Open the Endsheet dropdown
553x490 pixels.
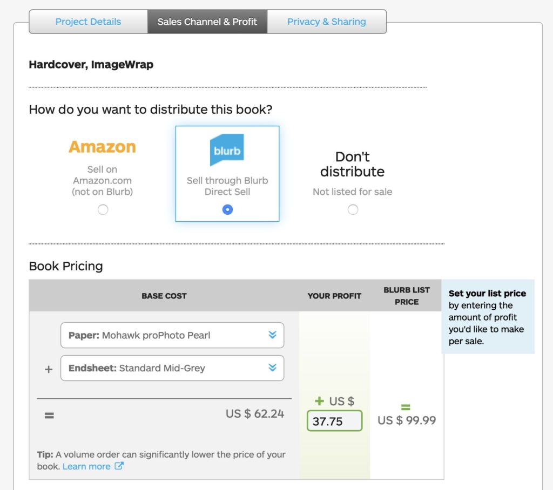(x=172, y=368)
